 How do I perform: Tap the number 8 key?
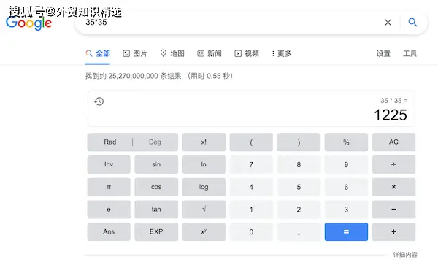(299, 164)
